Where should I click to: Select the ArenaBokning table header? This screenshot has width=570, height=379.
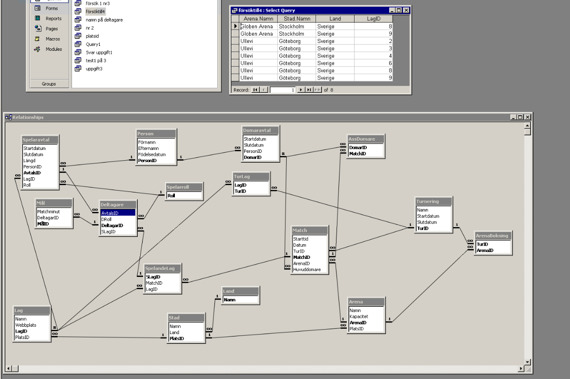493,235
